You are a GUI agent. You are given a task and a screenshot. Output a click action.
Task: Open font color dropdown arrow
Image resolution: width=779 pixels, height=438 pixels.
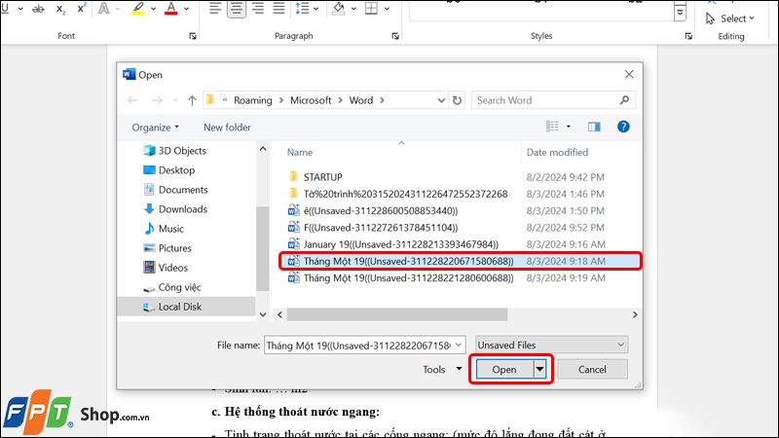click(x=186, y=9)
